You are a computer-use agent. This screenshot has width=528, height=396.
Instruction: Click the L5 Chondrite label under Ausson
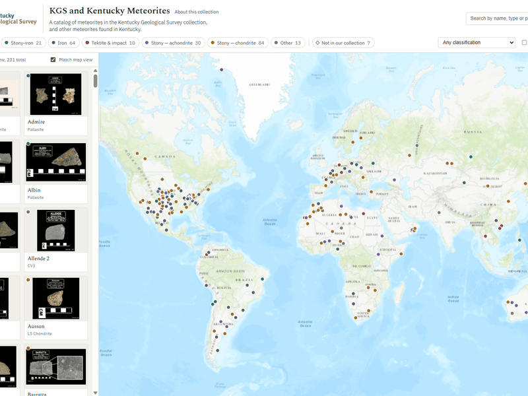(x=40, y=334)
